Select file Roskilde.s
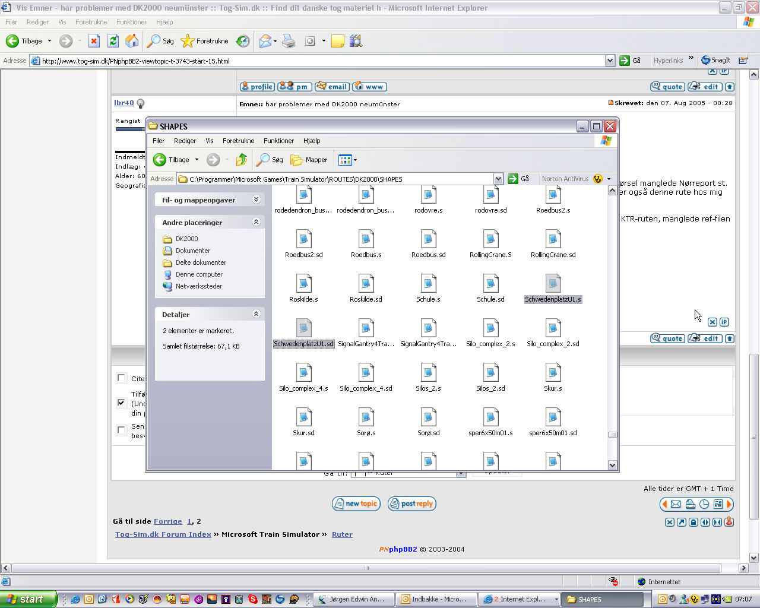The height and width of the screenshot is (608, 760). pyautogui.click(x=303, y=289)
